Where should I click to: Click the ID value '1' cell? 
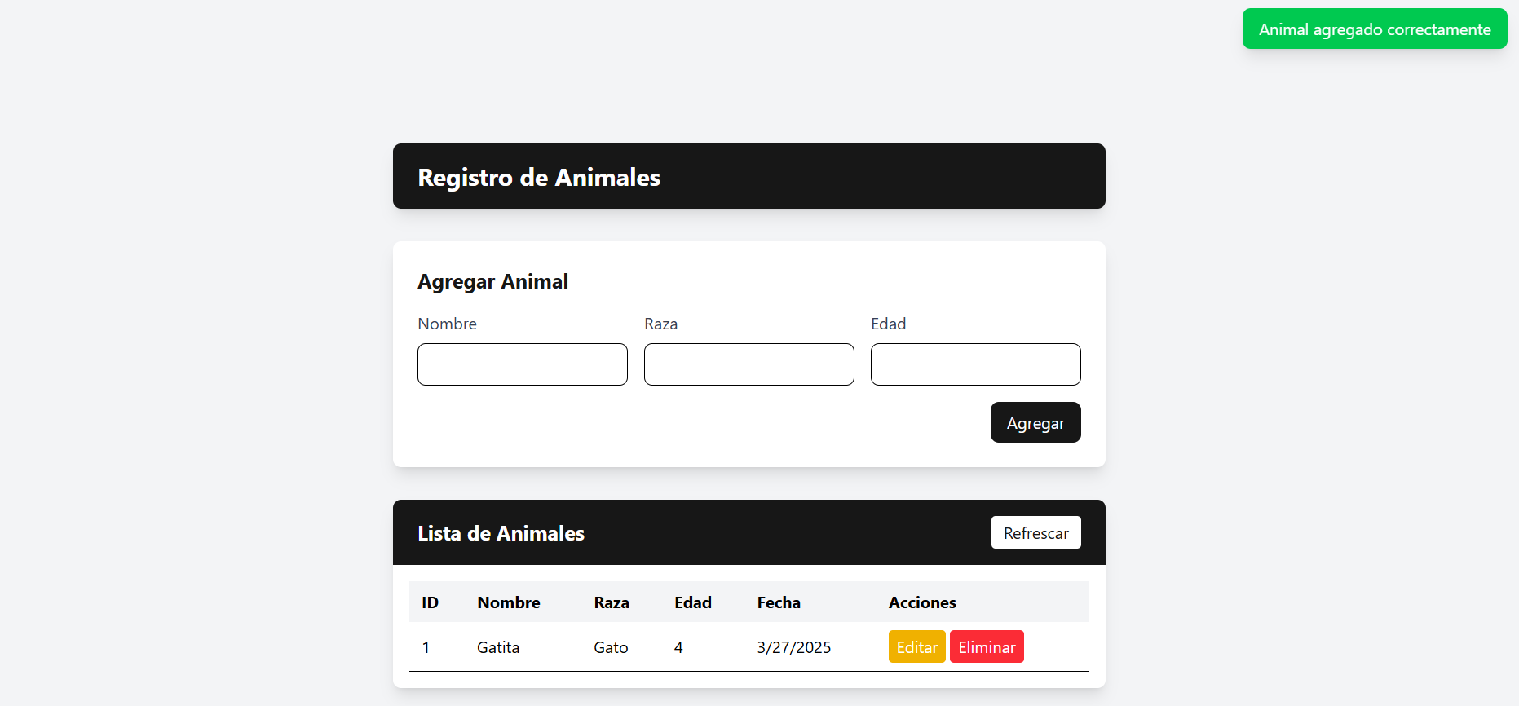click(x=426, y=647)
